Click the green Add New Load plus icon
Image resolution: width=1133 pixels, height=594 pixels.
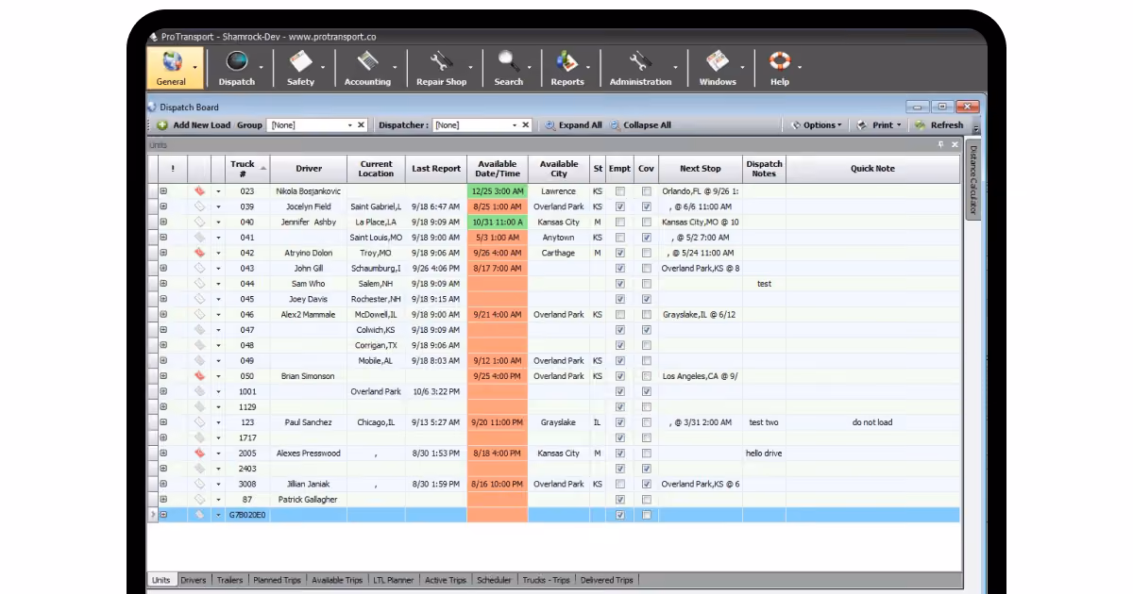point(162,125)
